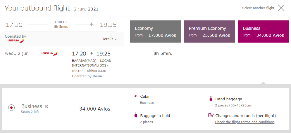Image resolution: width=291 pixels, height=133 pixels.
Task: Choose the Premium Economy 25,500 Avios tab
Action: click(209, 32)
